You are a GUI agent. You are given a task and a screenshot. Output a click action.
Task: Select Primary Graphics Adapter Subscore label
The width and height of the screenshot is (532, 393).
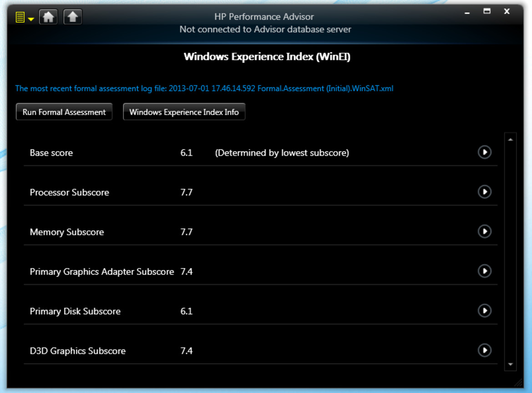click(x=102, y=272)
